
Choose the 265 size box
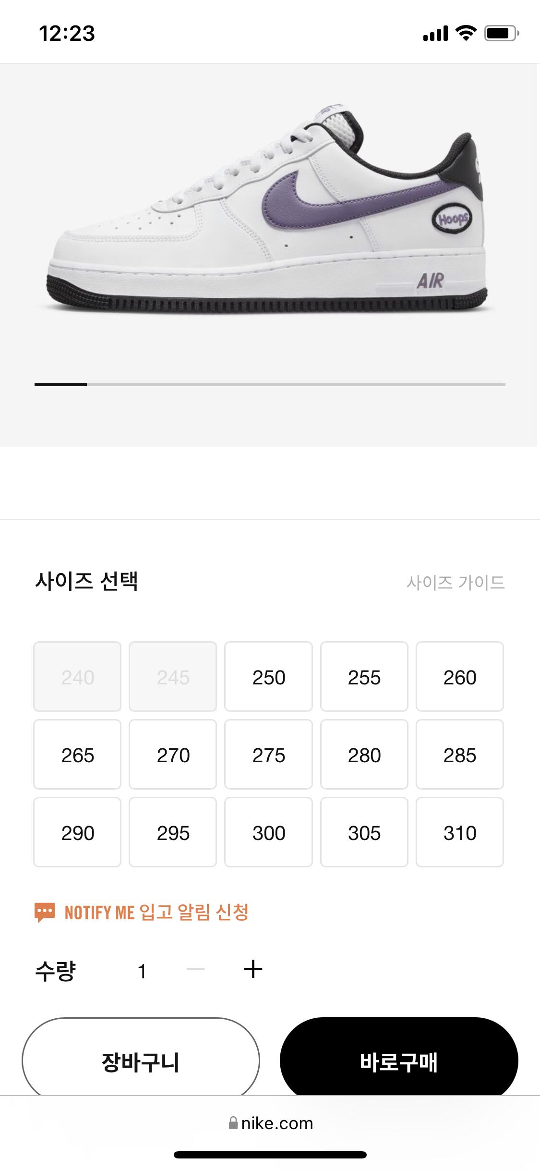(77, 755)
